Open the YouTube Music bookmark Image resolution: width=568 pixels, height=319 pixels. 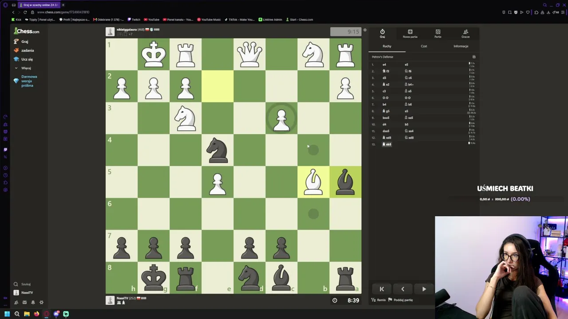tap(209, 19)
